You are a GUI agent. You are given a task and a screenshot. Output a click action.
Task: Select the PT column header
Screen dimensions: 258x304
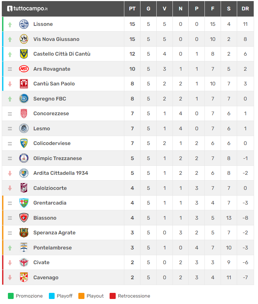coord(132,9)
